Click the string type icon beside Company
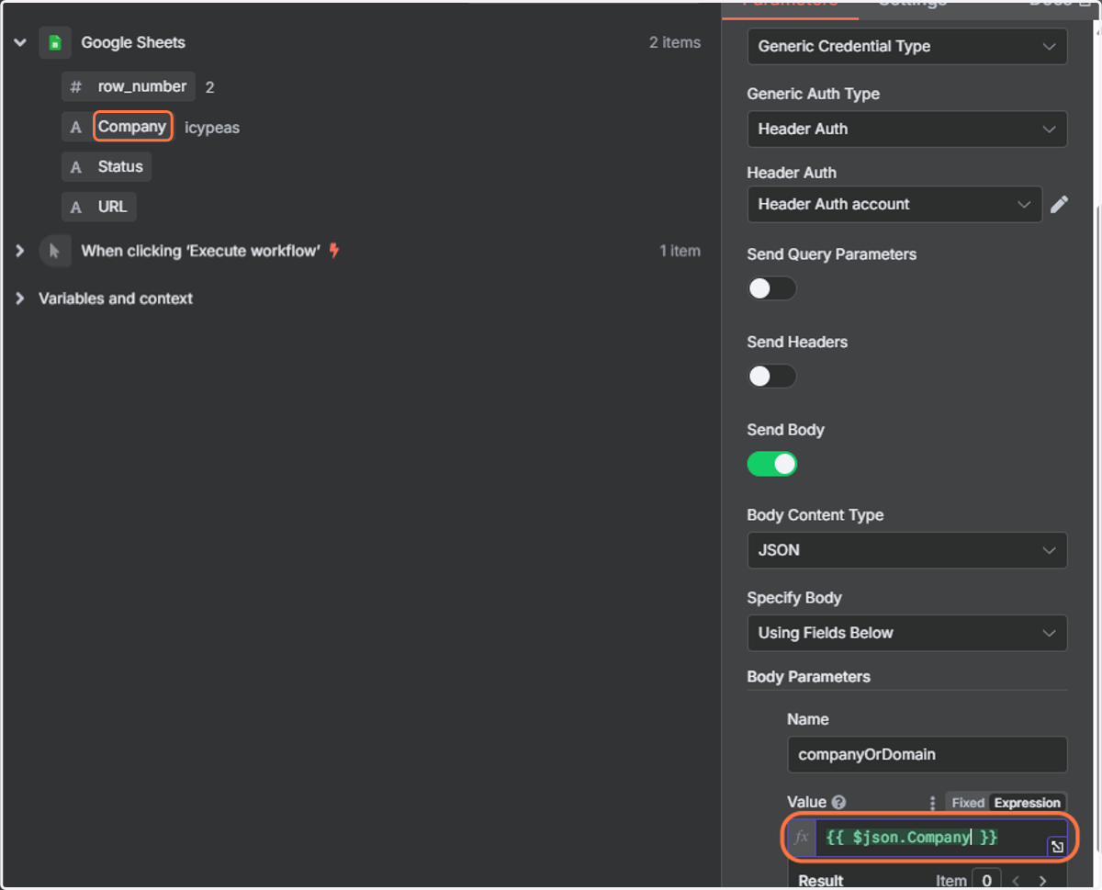The height and width of the screenshot is (890, 1102). point(76,128)
